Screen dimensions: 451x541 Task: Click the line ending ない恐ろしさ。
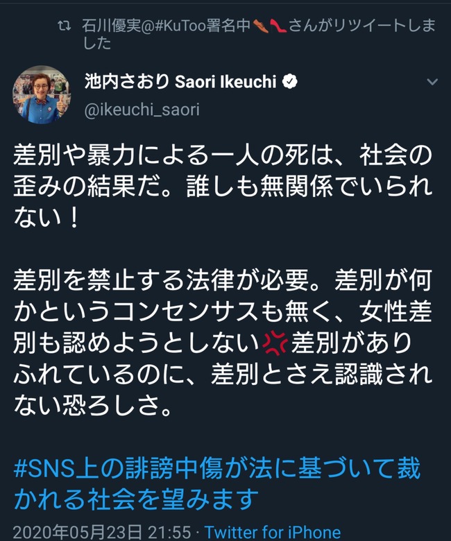coord(92,406)
